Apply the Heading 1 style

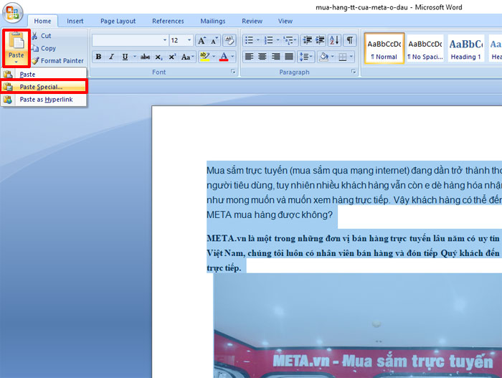(x=465, y=49)
